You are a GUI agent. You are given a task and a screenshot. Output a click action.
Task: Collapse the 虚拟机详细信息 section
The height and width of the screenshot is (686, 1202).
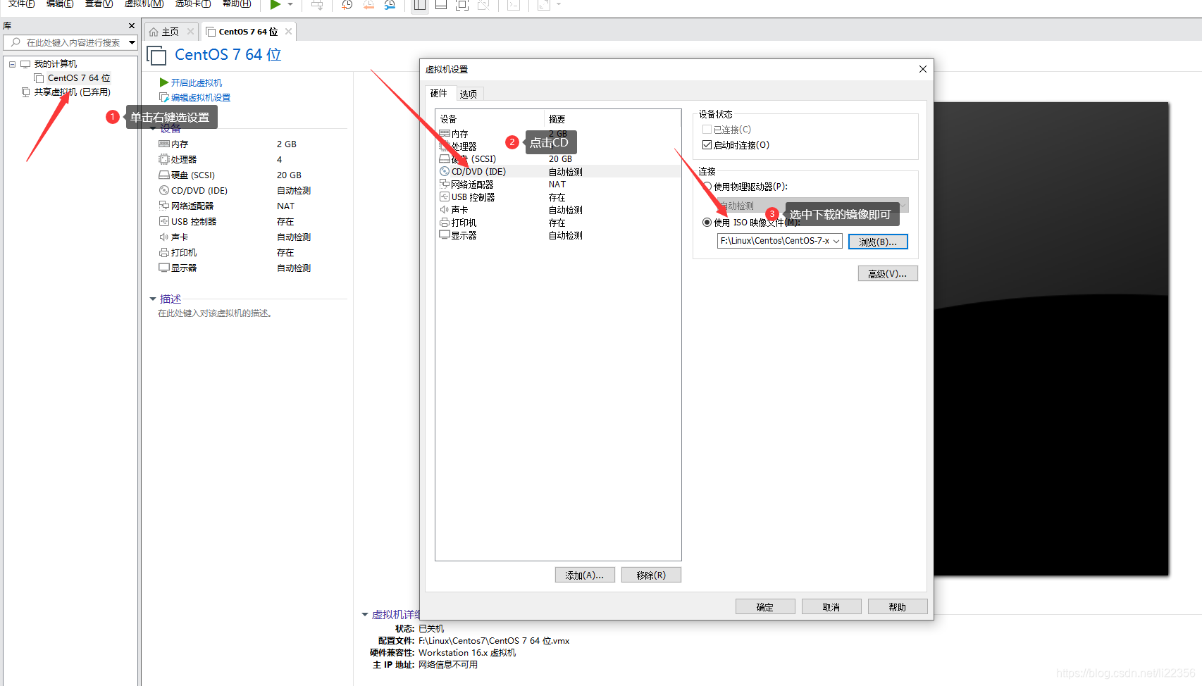pyautogui.click(x=365, y=615)
